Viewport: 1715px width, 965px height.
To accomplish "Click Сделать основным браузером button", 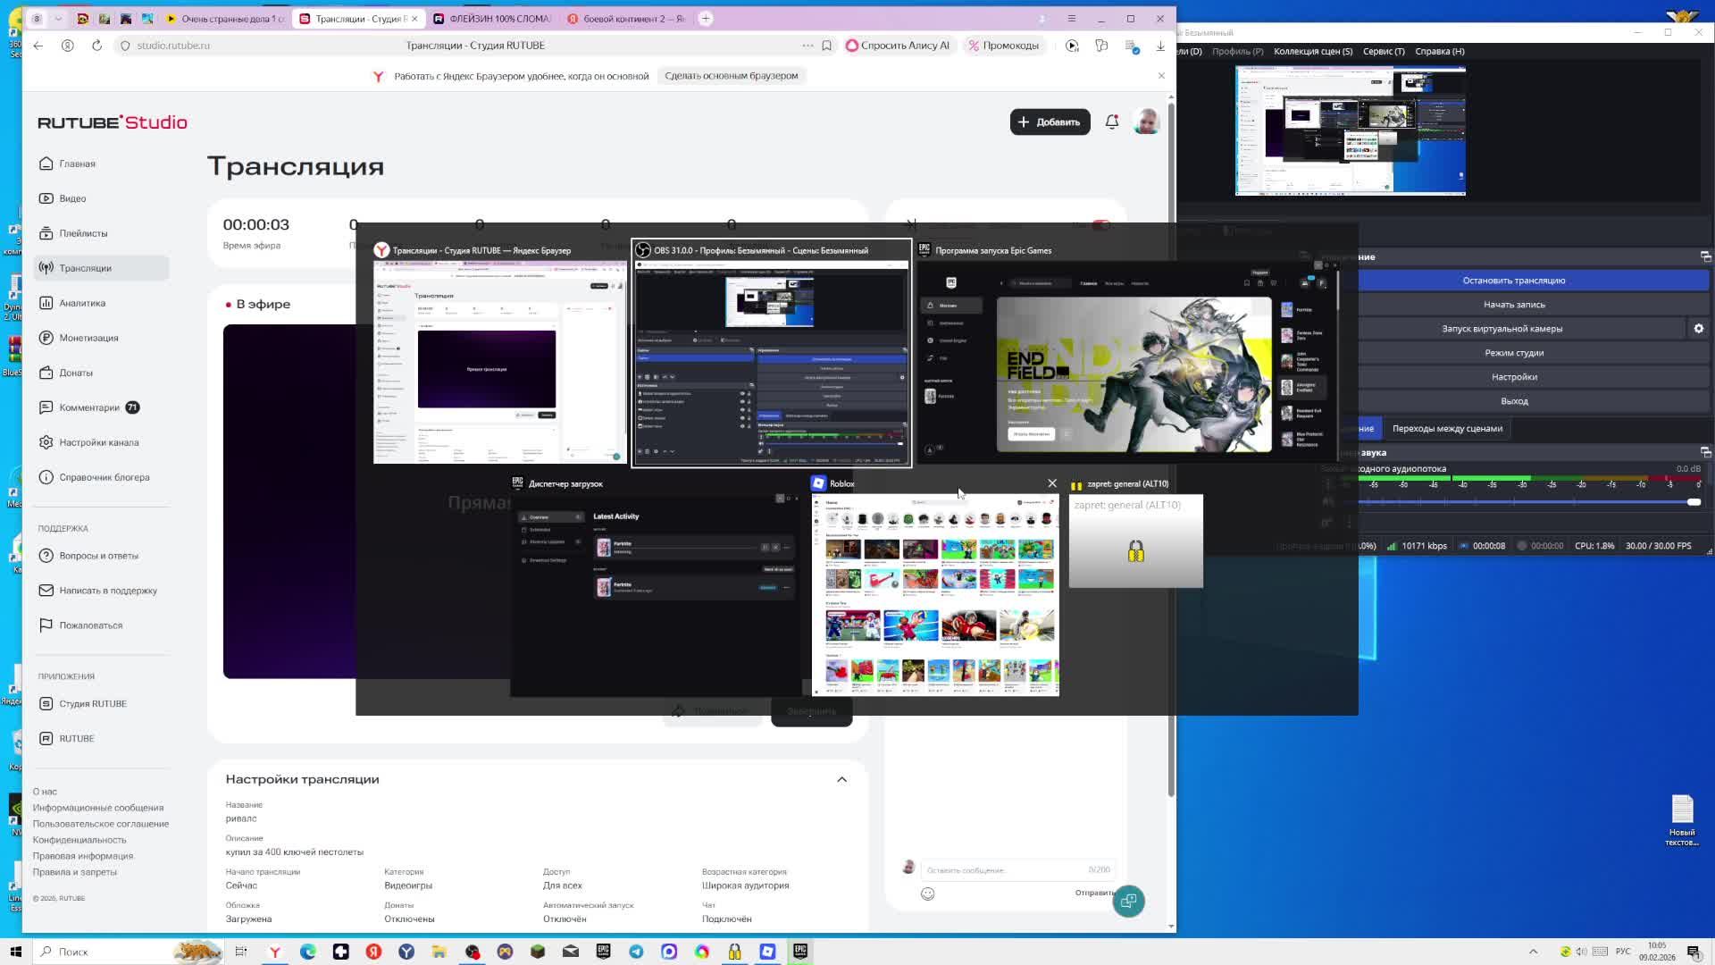I will 731,76.
